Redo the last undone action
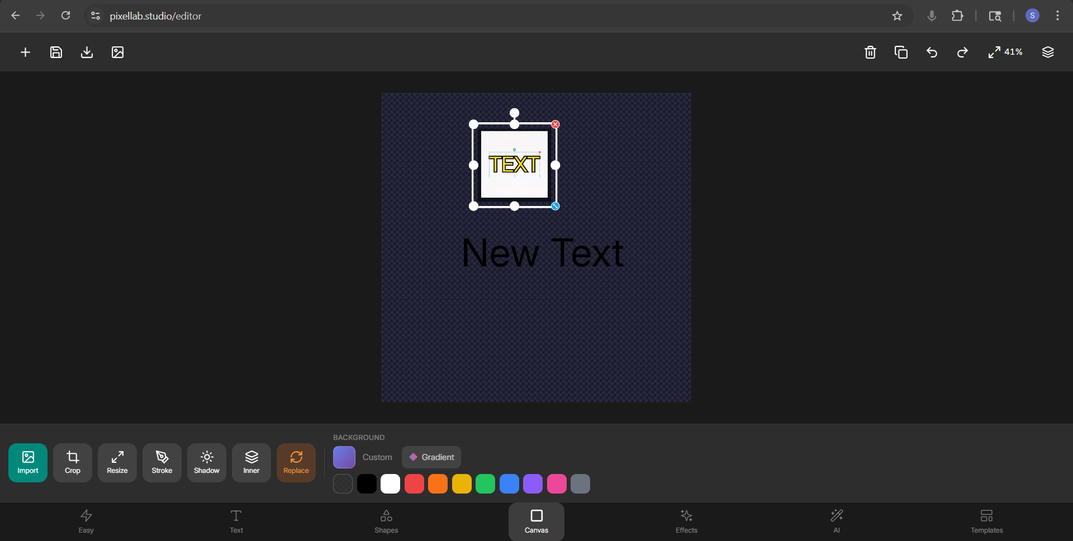1073x541 pixels. (x=962, y=52)
